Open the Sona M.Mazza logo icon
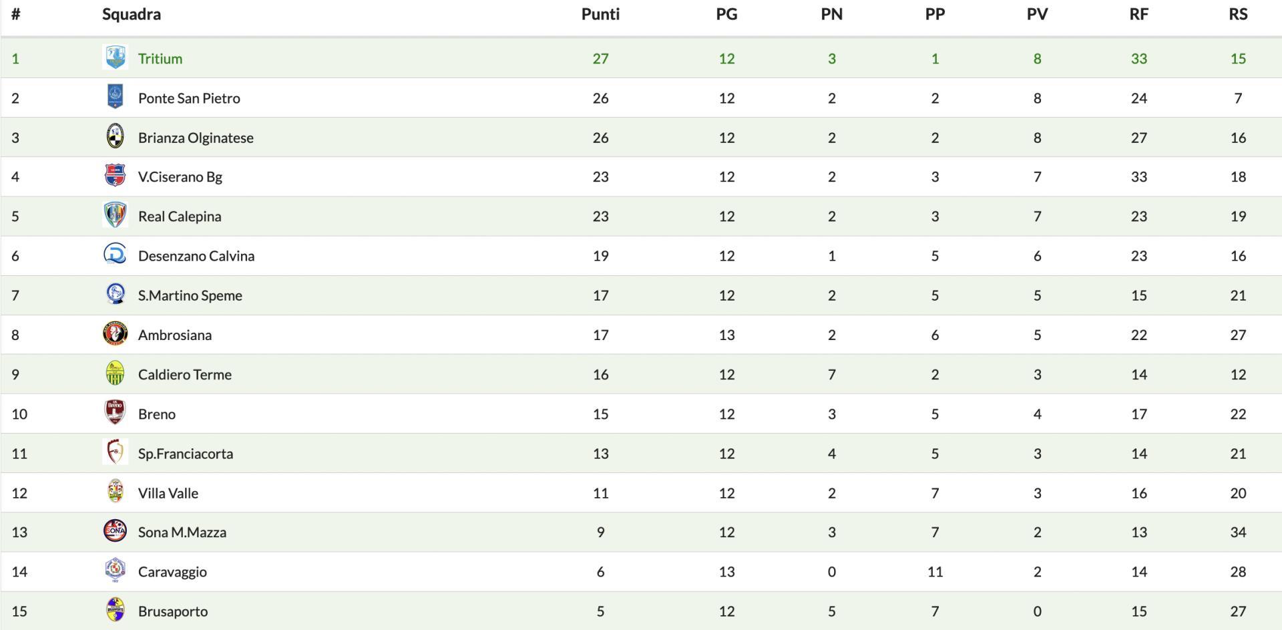The image size is (1282, 630). [115, 530]
